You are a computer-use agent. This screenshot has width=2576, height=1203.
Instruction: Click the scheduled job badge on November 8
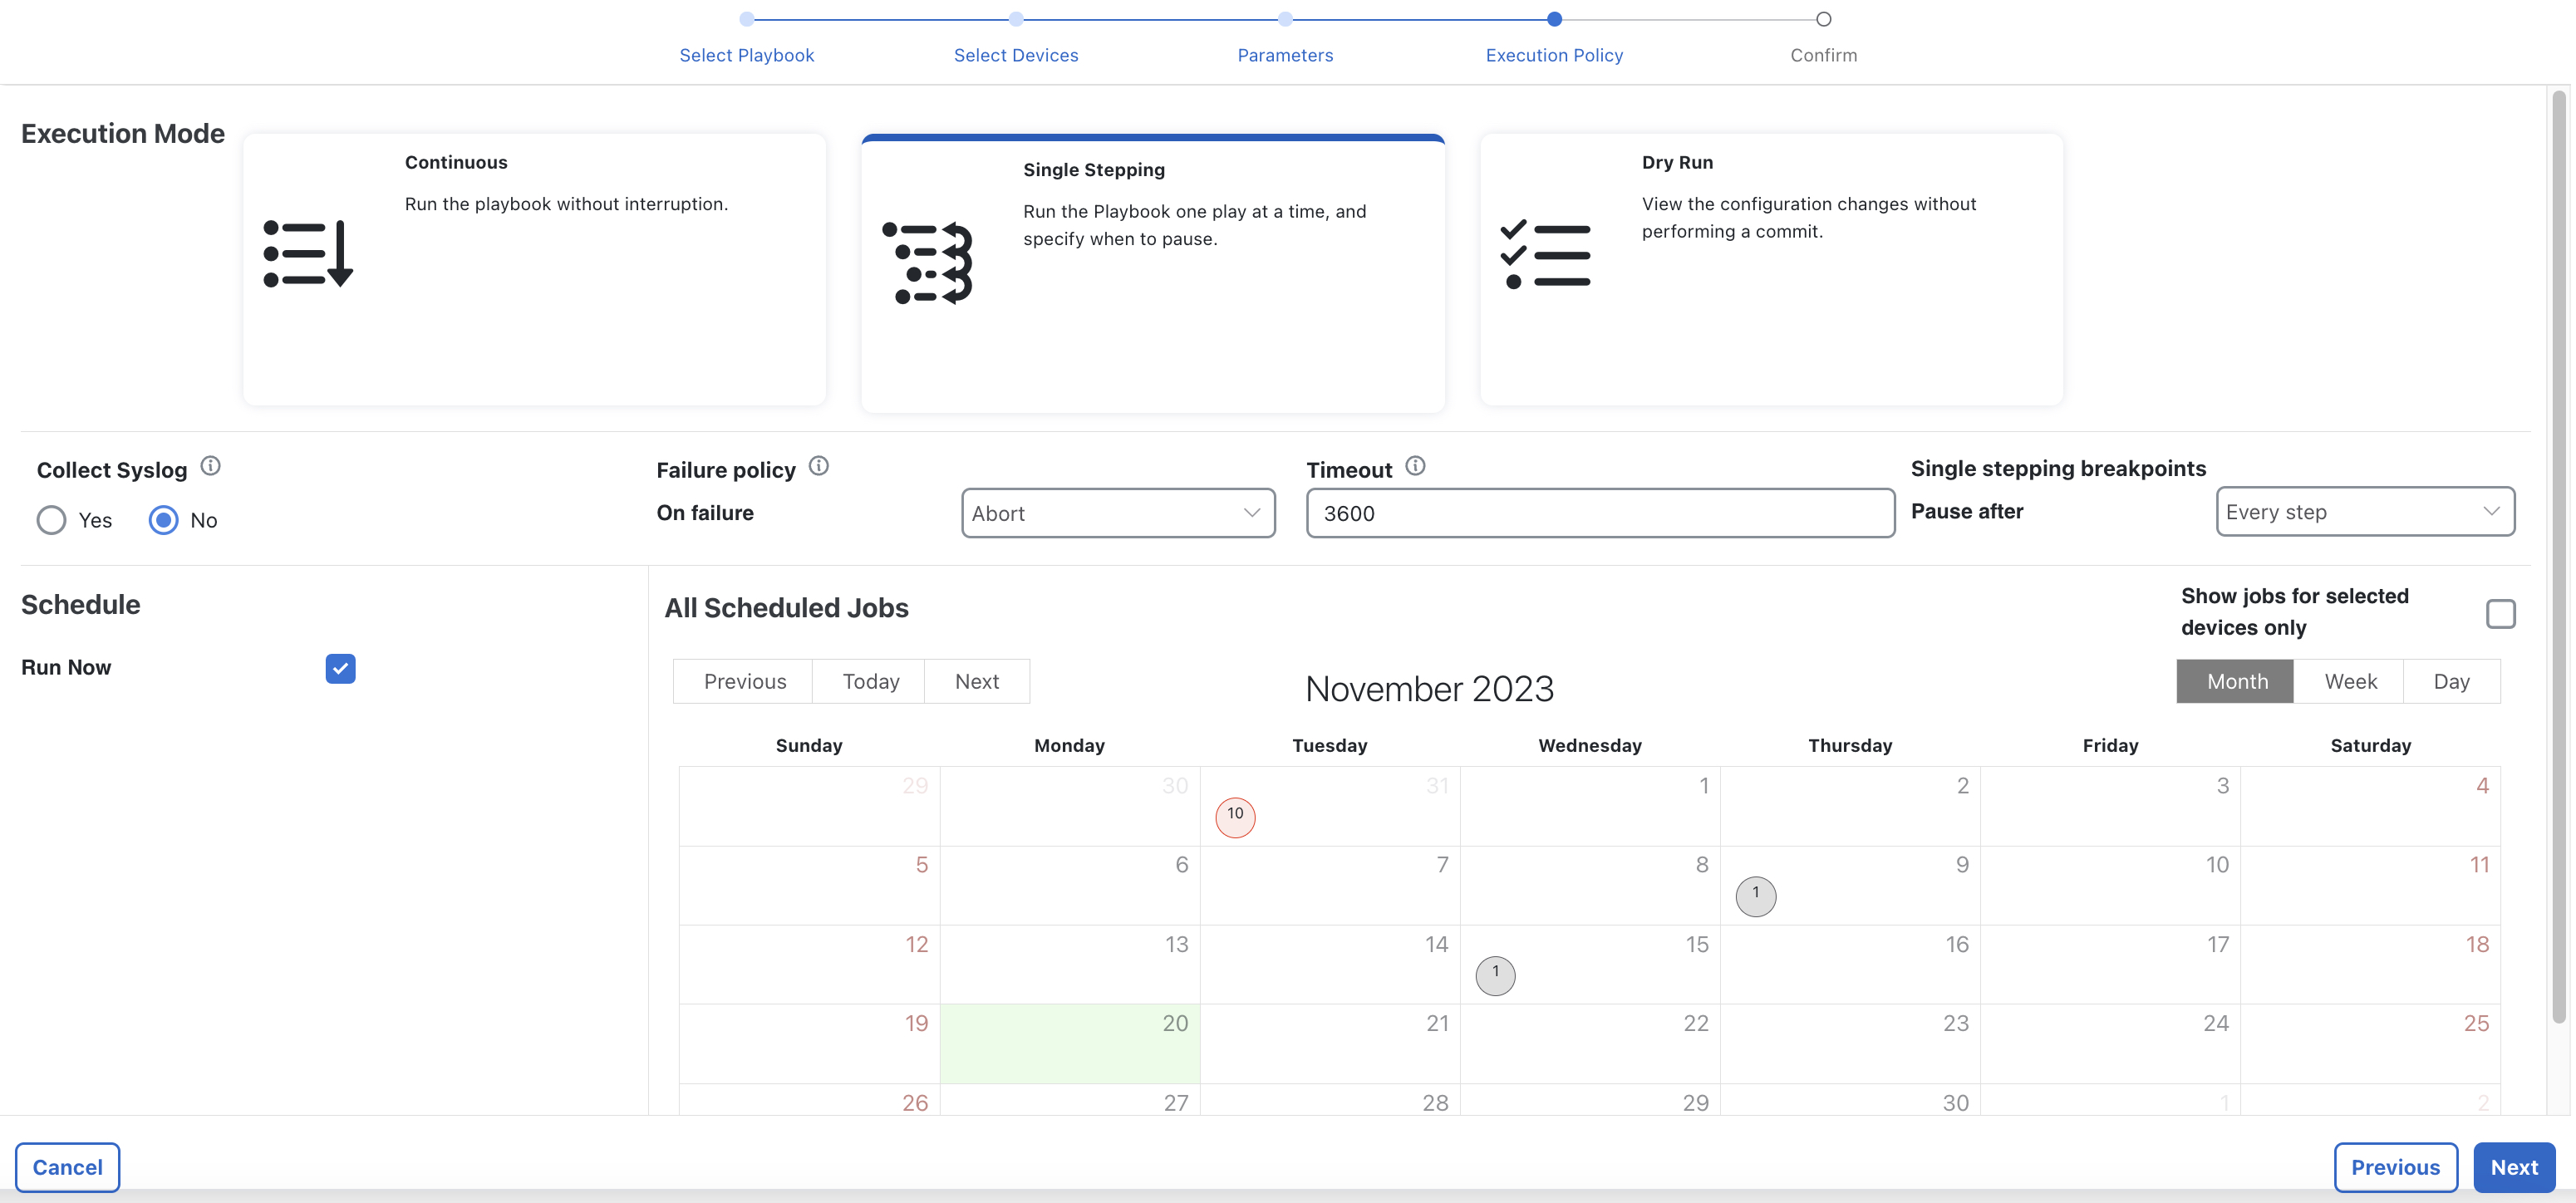click(1754, 894)
